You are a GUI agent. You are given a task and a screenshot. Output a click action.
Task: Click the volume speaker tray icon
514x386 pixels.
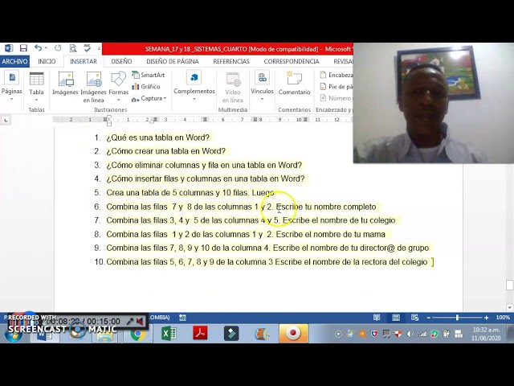click(x=410, y=335)
